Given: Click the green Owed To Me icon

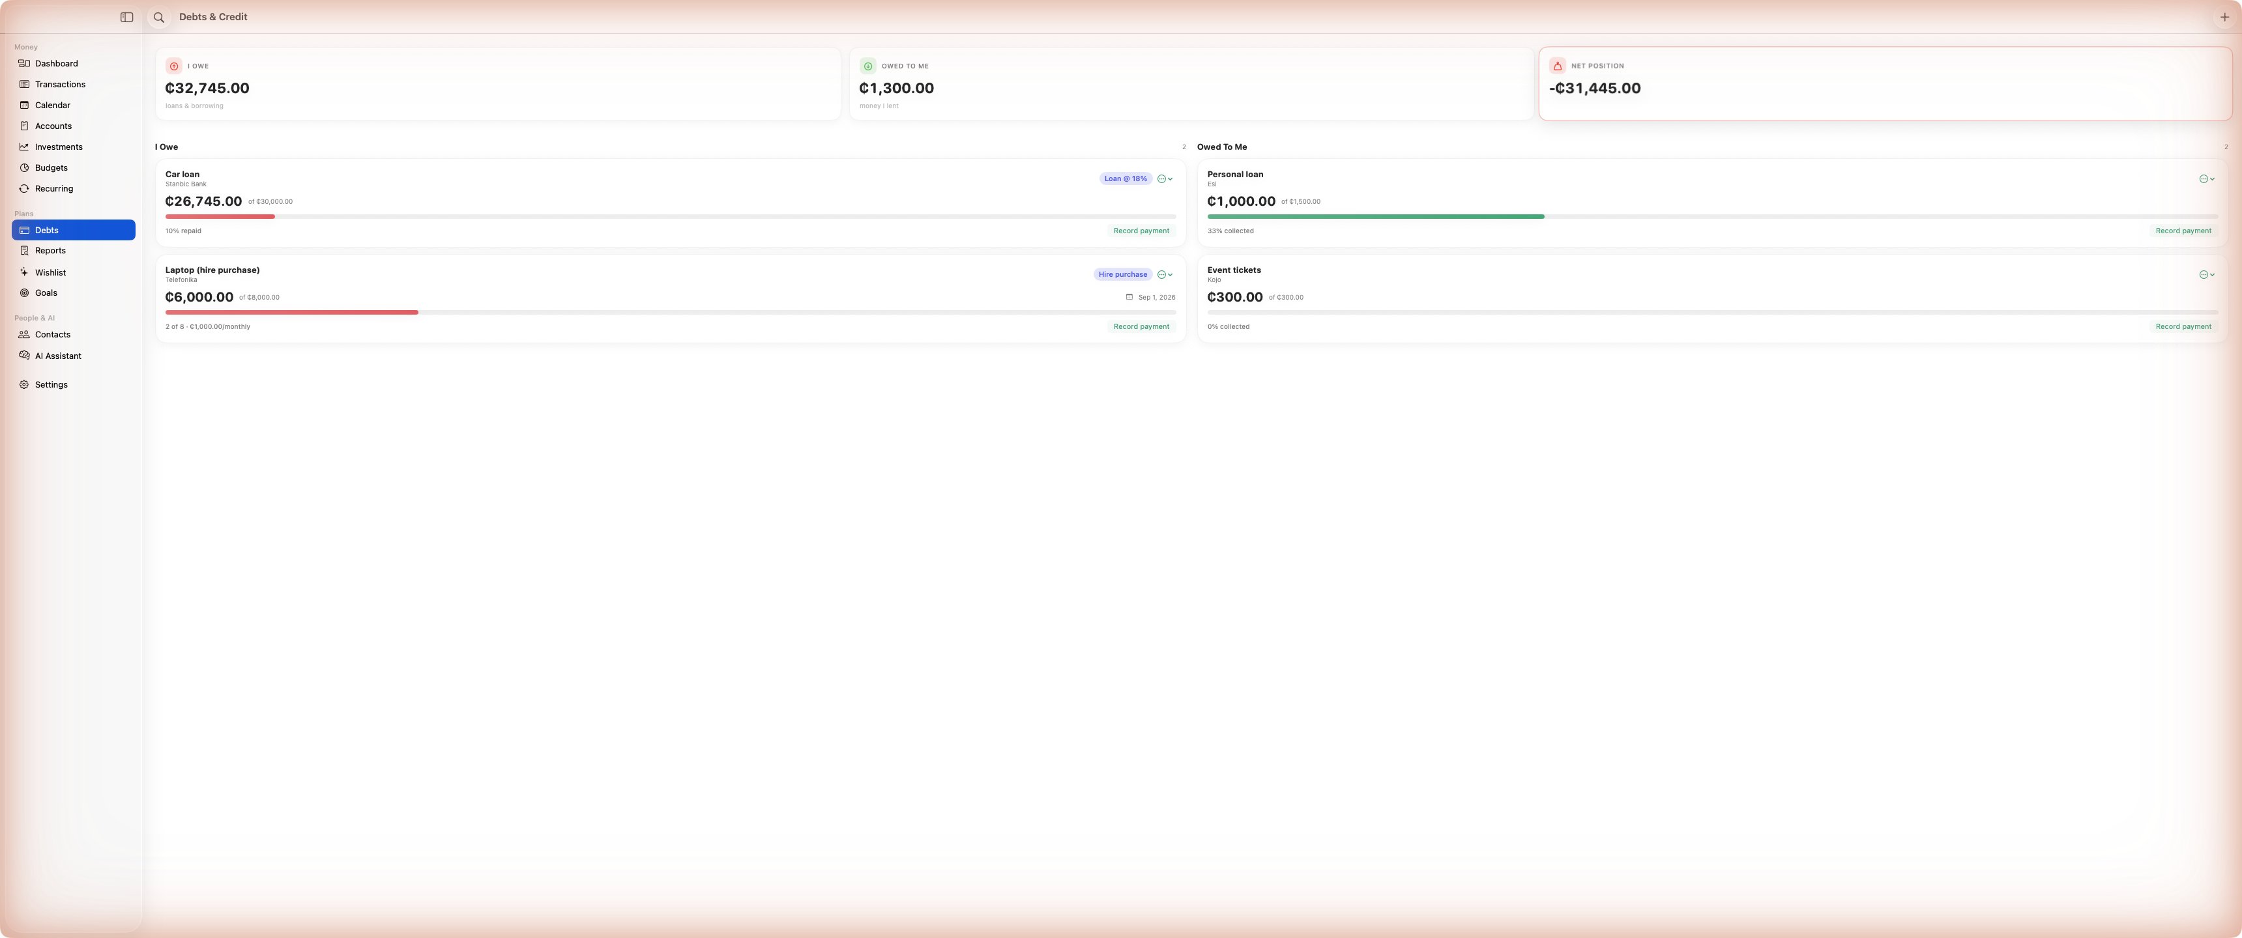Looking at the screenshot, I should tap(867, 66).
